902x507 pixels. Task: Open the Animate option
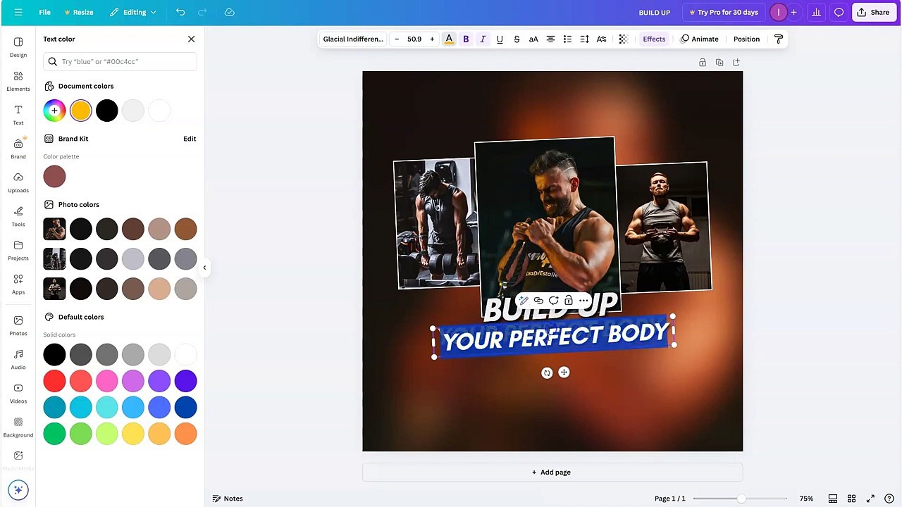(700, 39)
